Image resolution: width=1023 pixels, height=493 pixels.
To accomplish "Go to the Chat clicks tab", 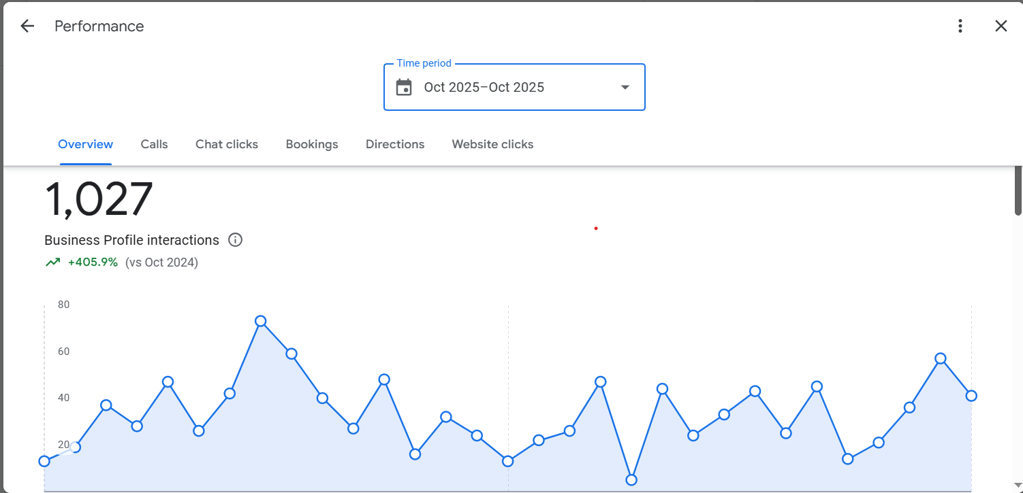I will [226, 144].
